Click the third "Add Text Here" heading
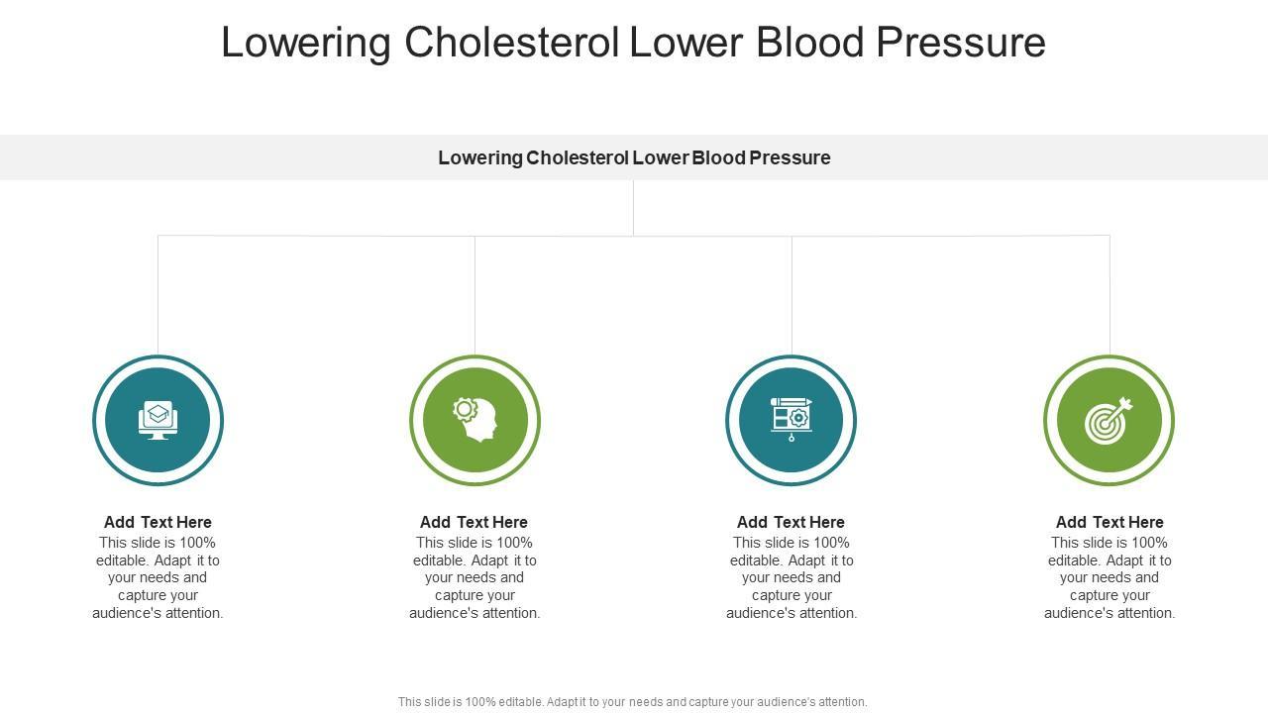Image resolution: width=1268 pixels, height=713 pixels. 791,522
